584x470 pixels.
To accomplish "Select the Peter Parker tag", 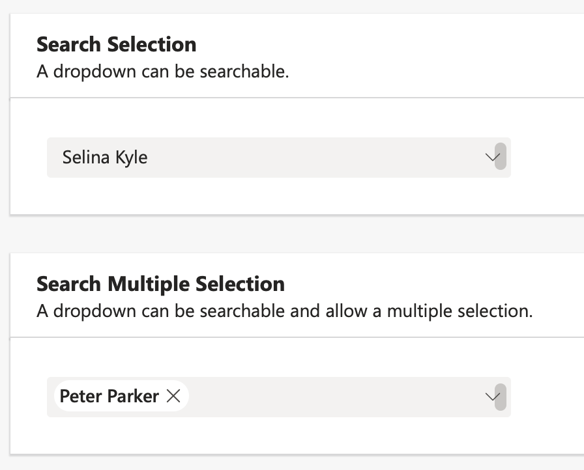I will (x=109, y=396).
